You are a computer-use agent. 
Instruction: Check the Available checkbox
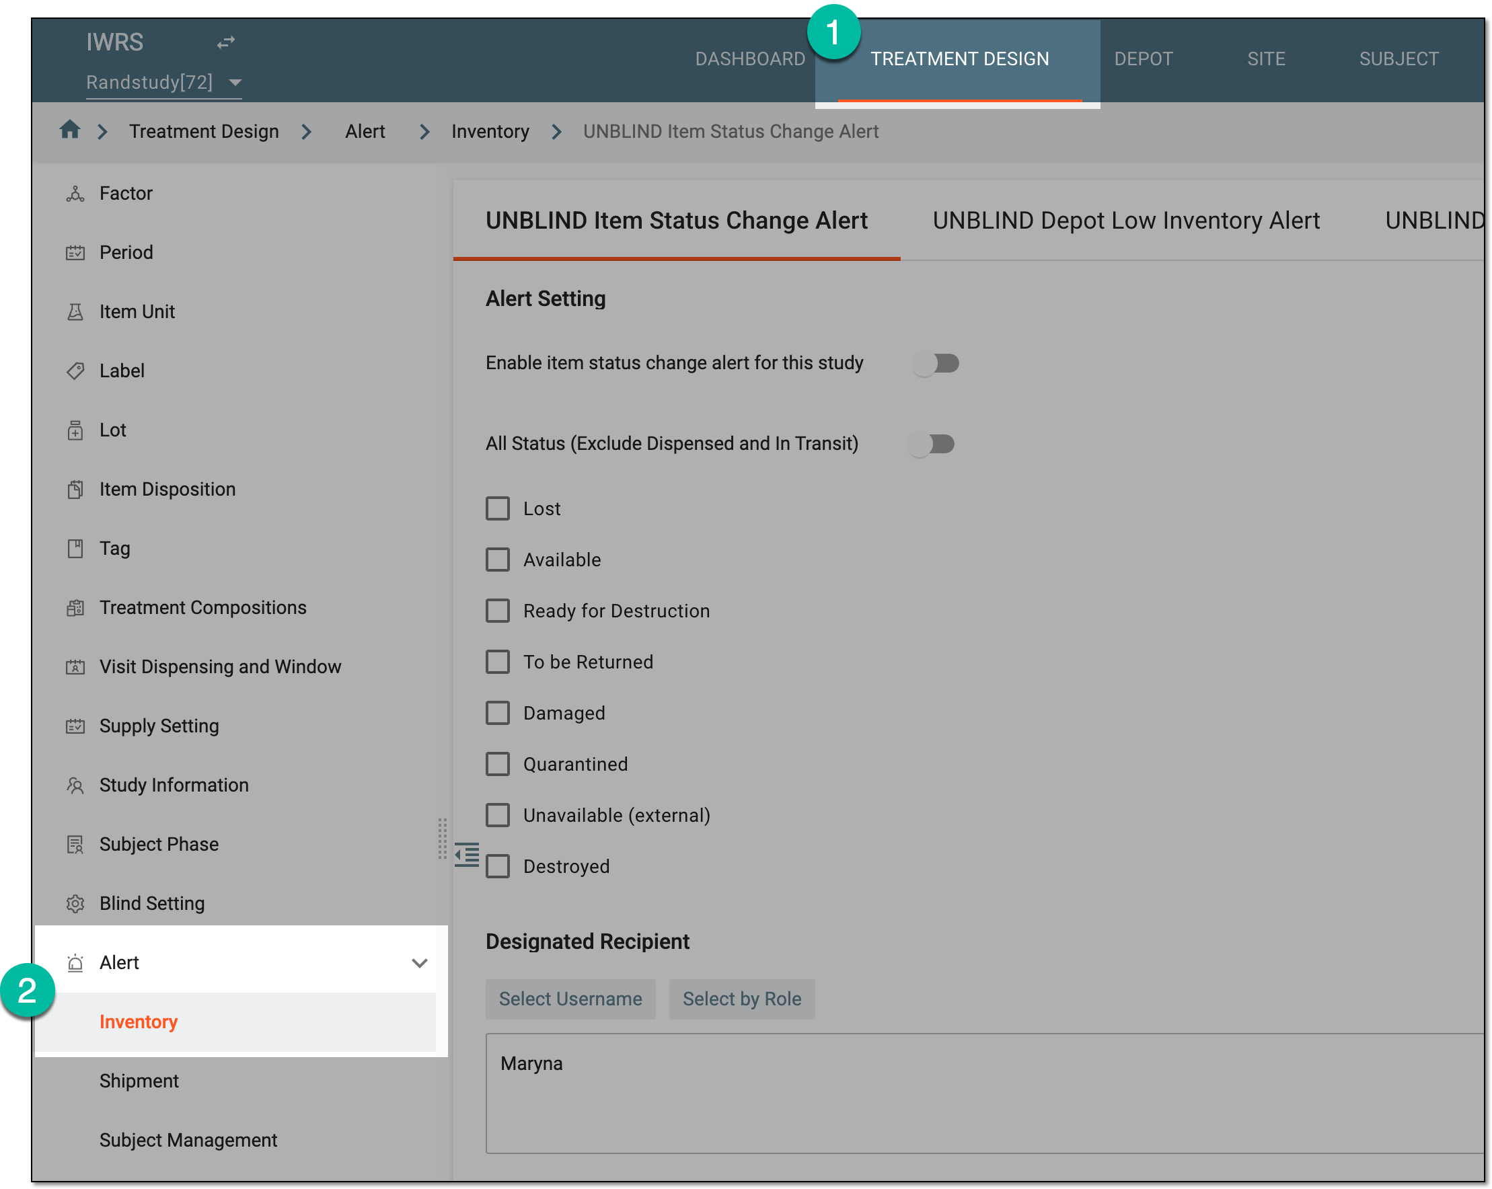pyautogui.click(x=498, y=560)
